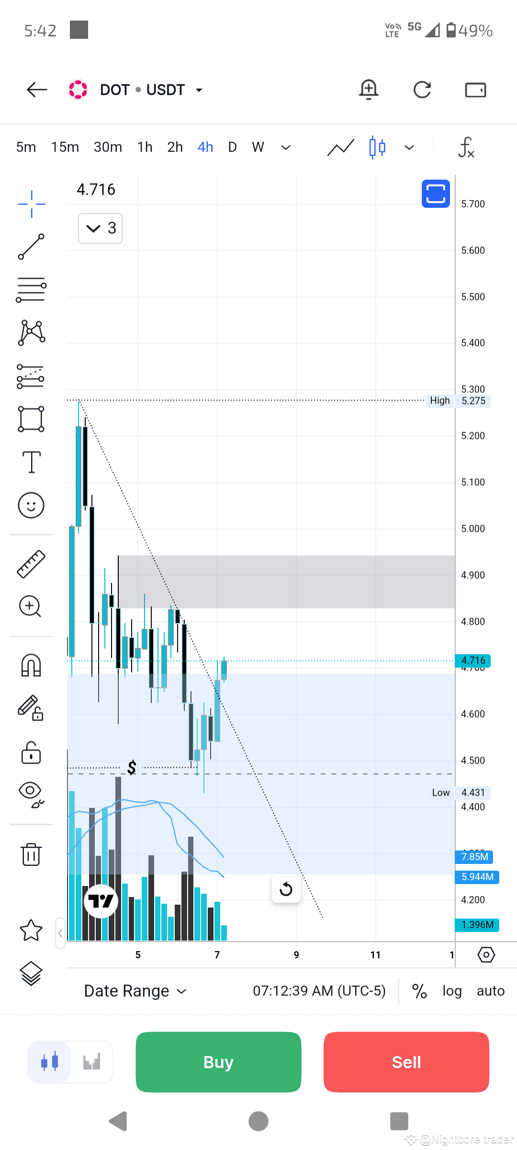Select the horizontal lines Fibonacci tool
The height and width of the screenshot is (1150, 517).
pos(31,290)
